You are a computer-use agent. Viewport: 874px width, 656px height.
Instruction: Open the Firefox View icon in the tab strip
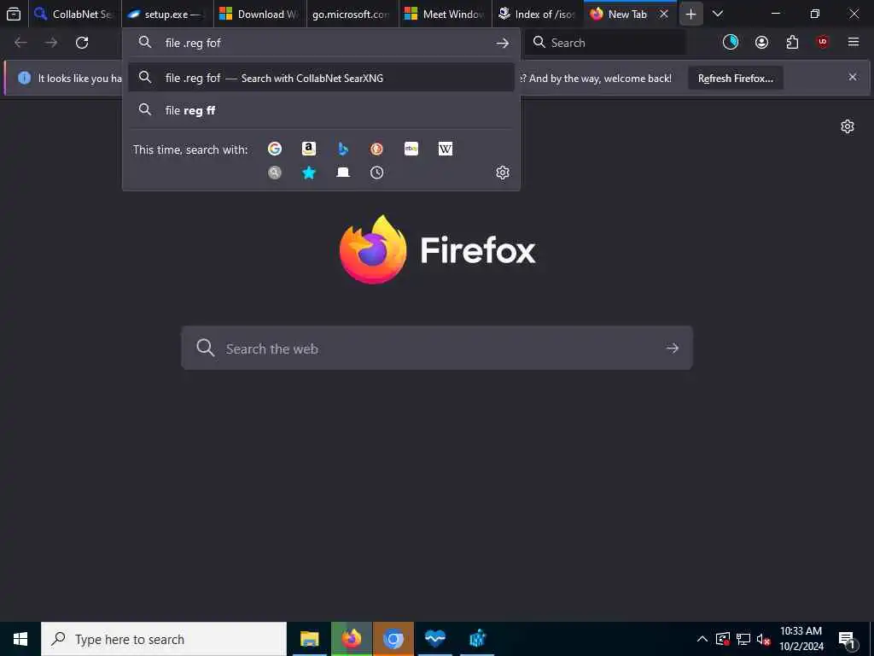tap(14, 14)
